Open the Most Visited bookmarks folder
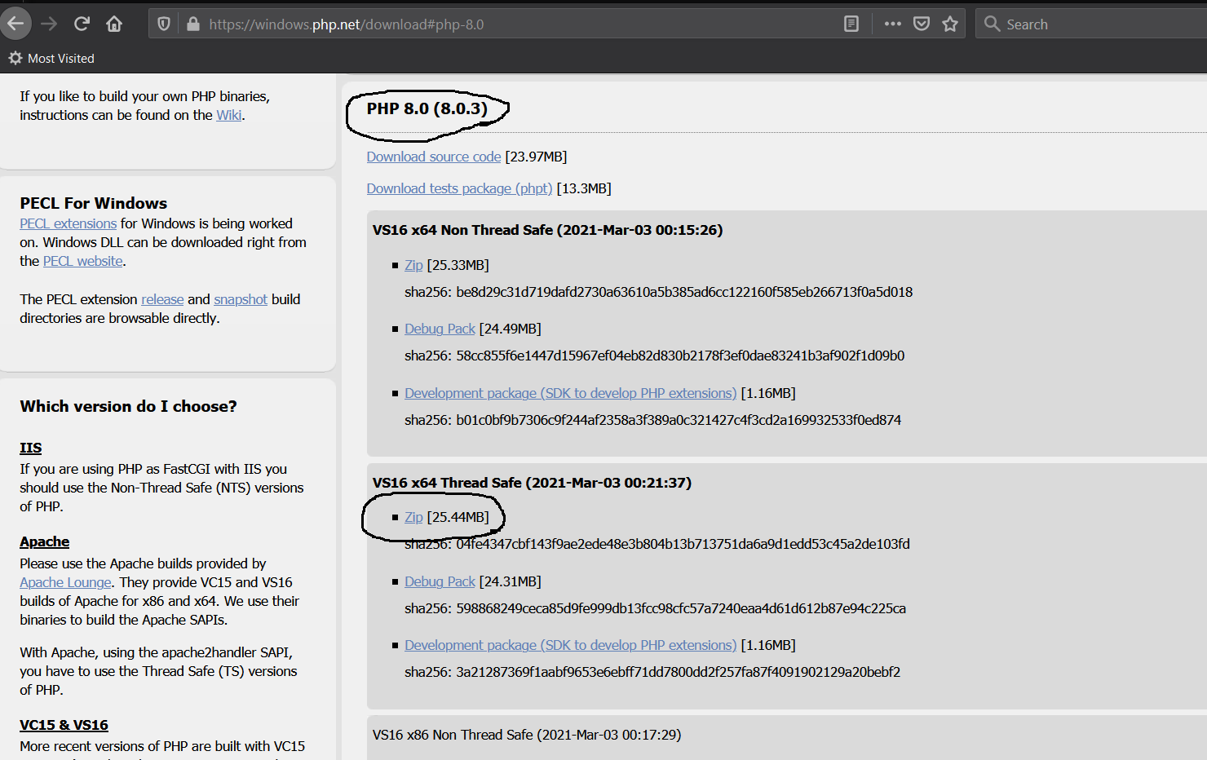The width and height of the screenshot is (1207, 760). (51, 59)
